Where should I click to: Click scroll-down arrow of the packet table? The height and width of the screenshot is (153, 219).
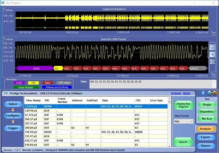tap(170, 145)
